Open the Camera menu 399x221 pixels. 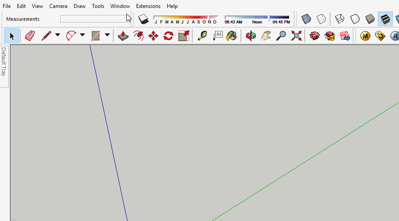click(x=58, y=6)
